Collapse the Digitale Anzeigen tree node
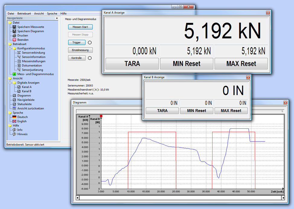Image resolution: width=294 pixels, height=209 pixels. (x=10, y=83)
